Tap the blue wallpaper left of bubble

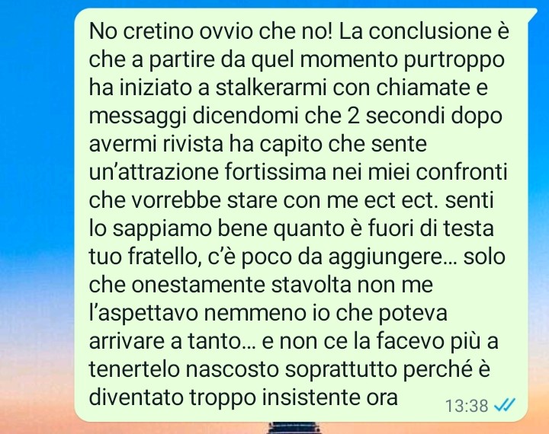35,140
